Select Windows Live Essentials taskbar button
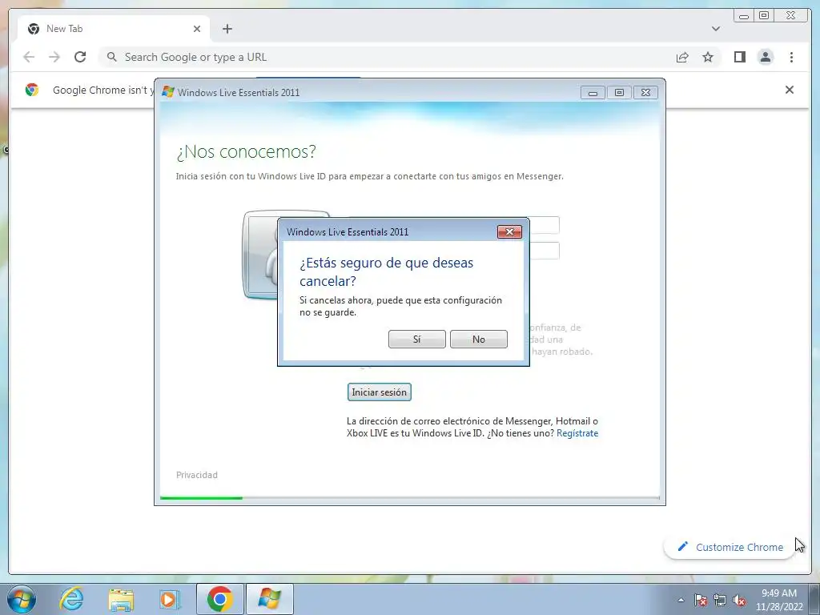This screenshot has height=615, width=820. [x=269, y=599]
